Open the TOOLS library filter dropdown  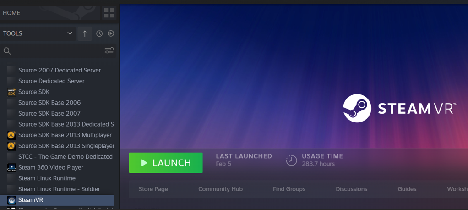(x=38, y=33)
